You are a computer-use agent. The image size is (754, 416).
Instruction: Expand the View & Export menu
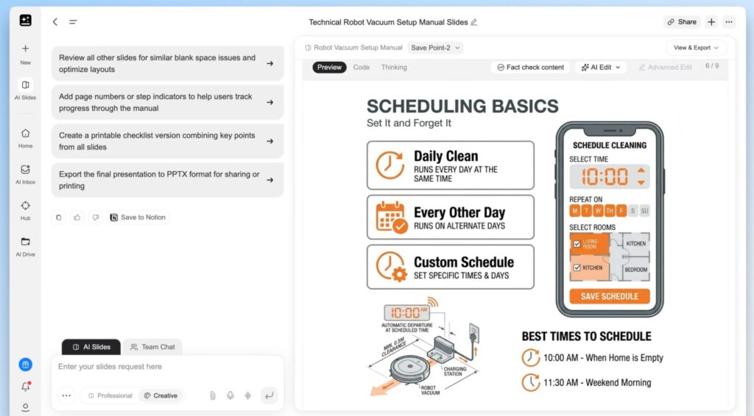(x=696, y=48)
